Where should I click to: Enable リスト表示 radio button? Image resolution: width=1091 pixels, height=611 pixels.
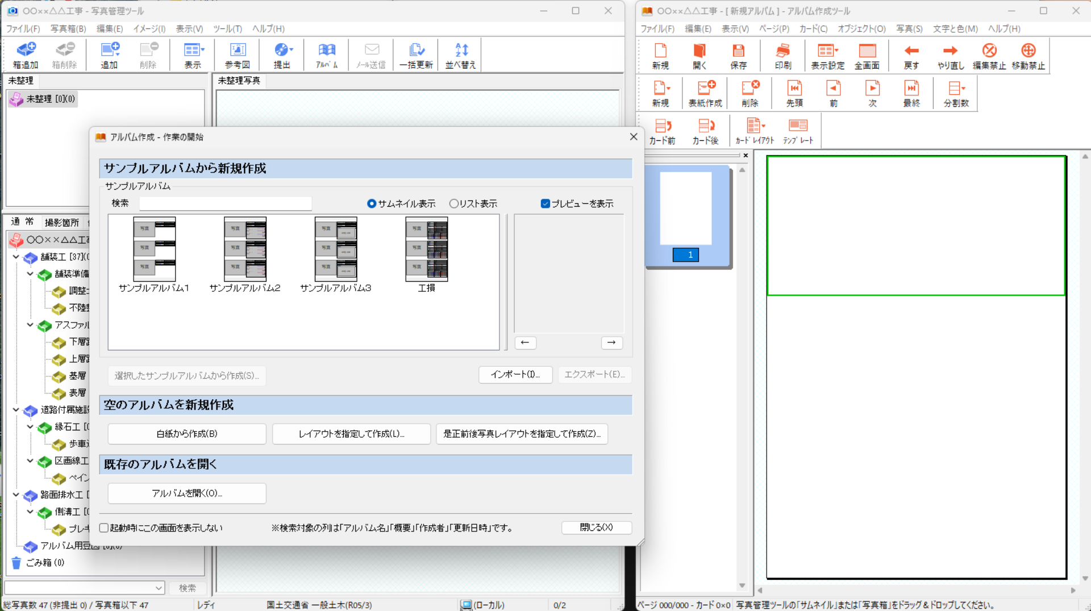(x=453, y=203)
